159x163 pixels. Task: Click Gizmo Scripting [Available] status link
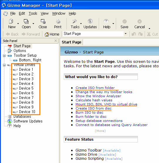(114, 159)
